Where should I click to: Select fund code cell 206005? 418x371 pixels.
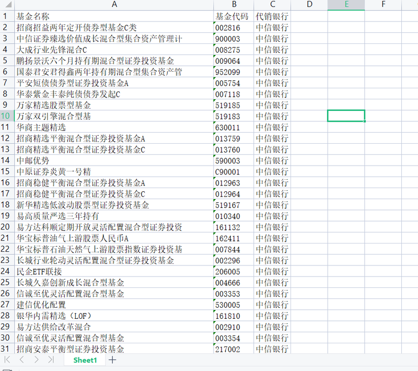pyautogui.click(x=234, y=271)
